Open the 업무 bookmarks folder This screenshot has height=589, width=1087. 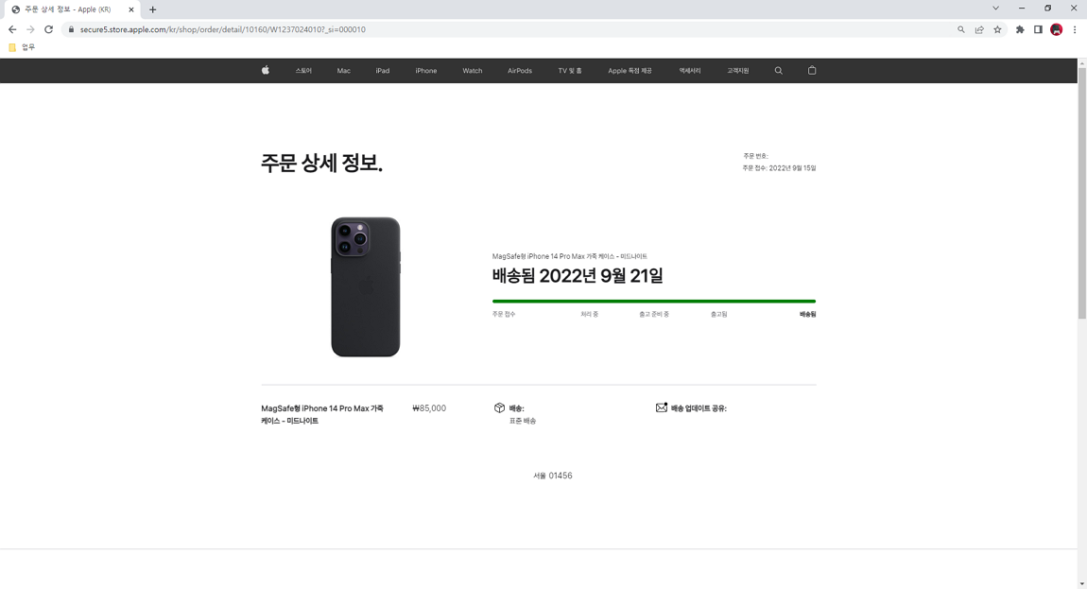click(x=22, y=47)
